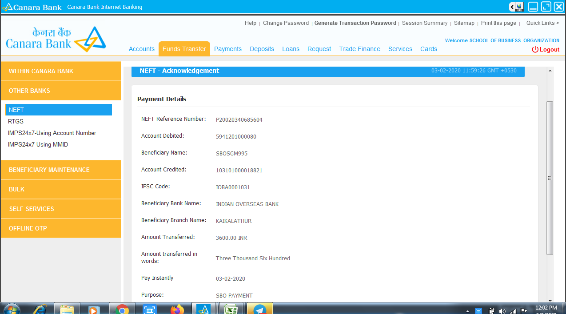Open the Deposits menu
566x314 pixels.
[x=262, y=49]
